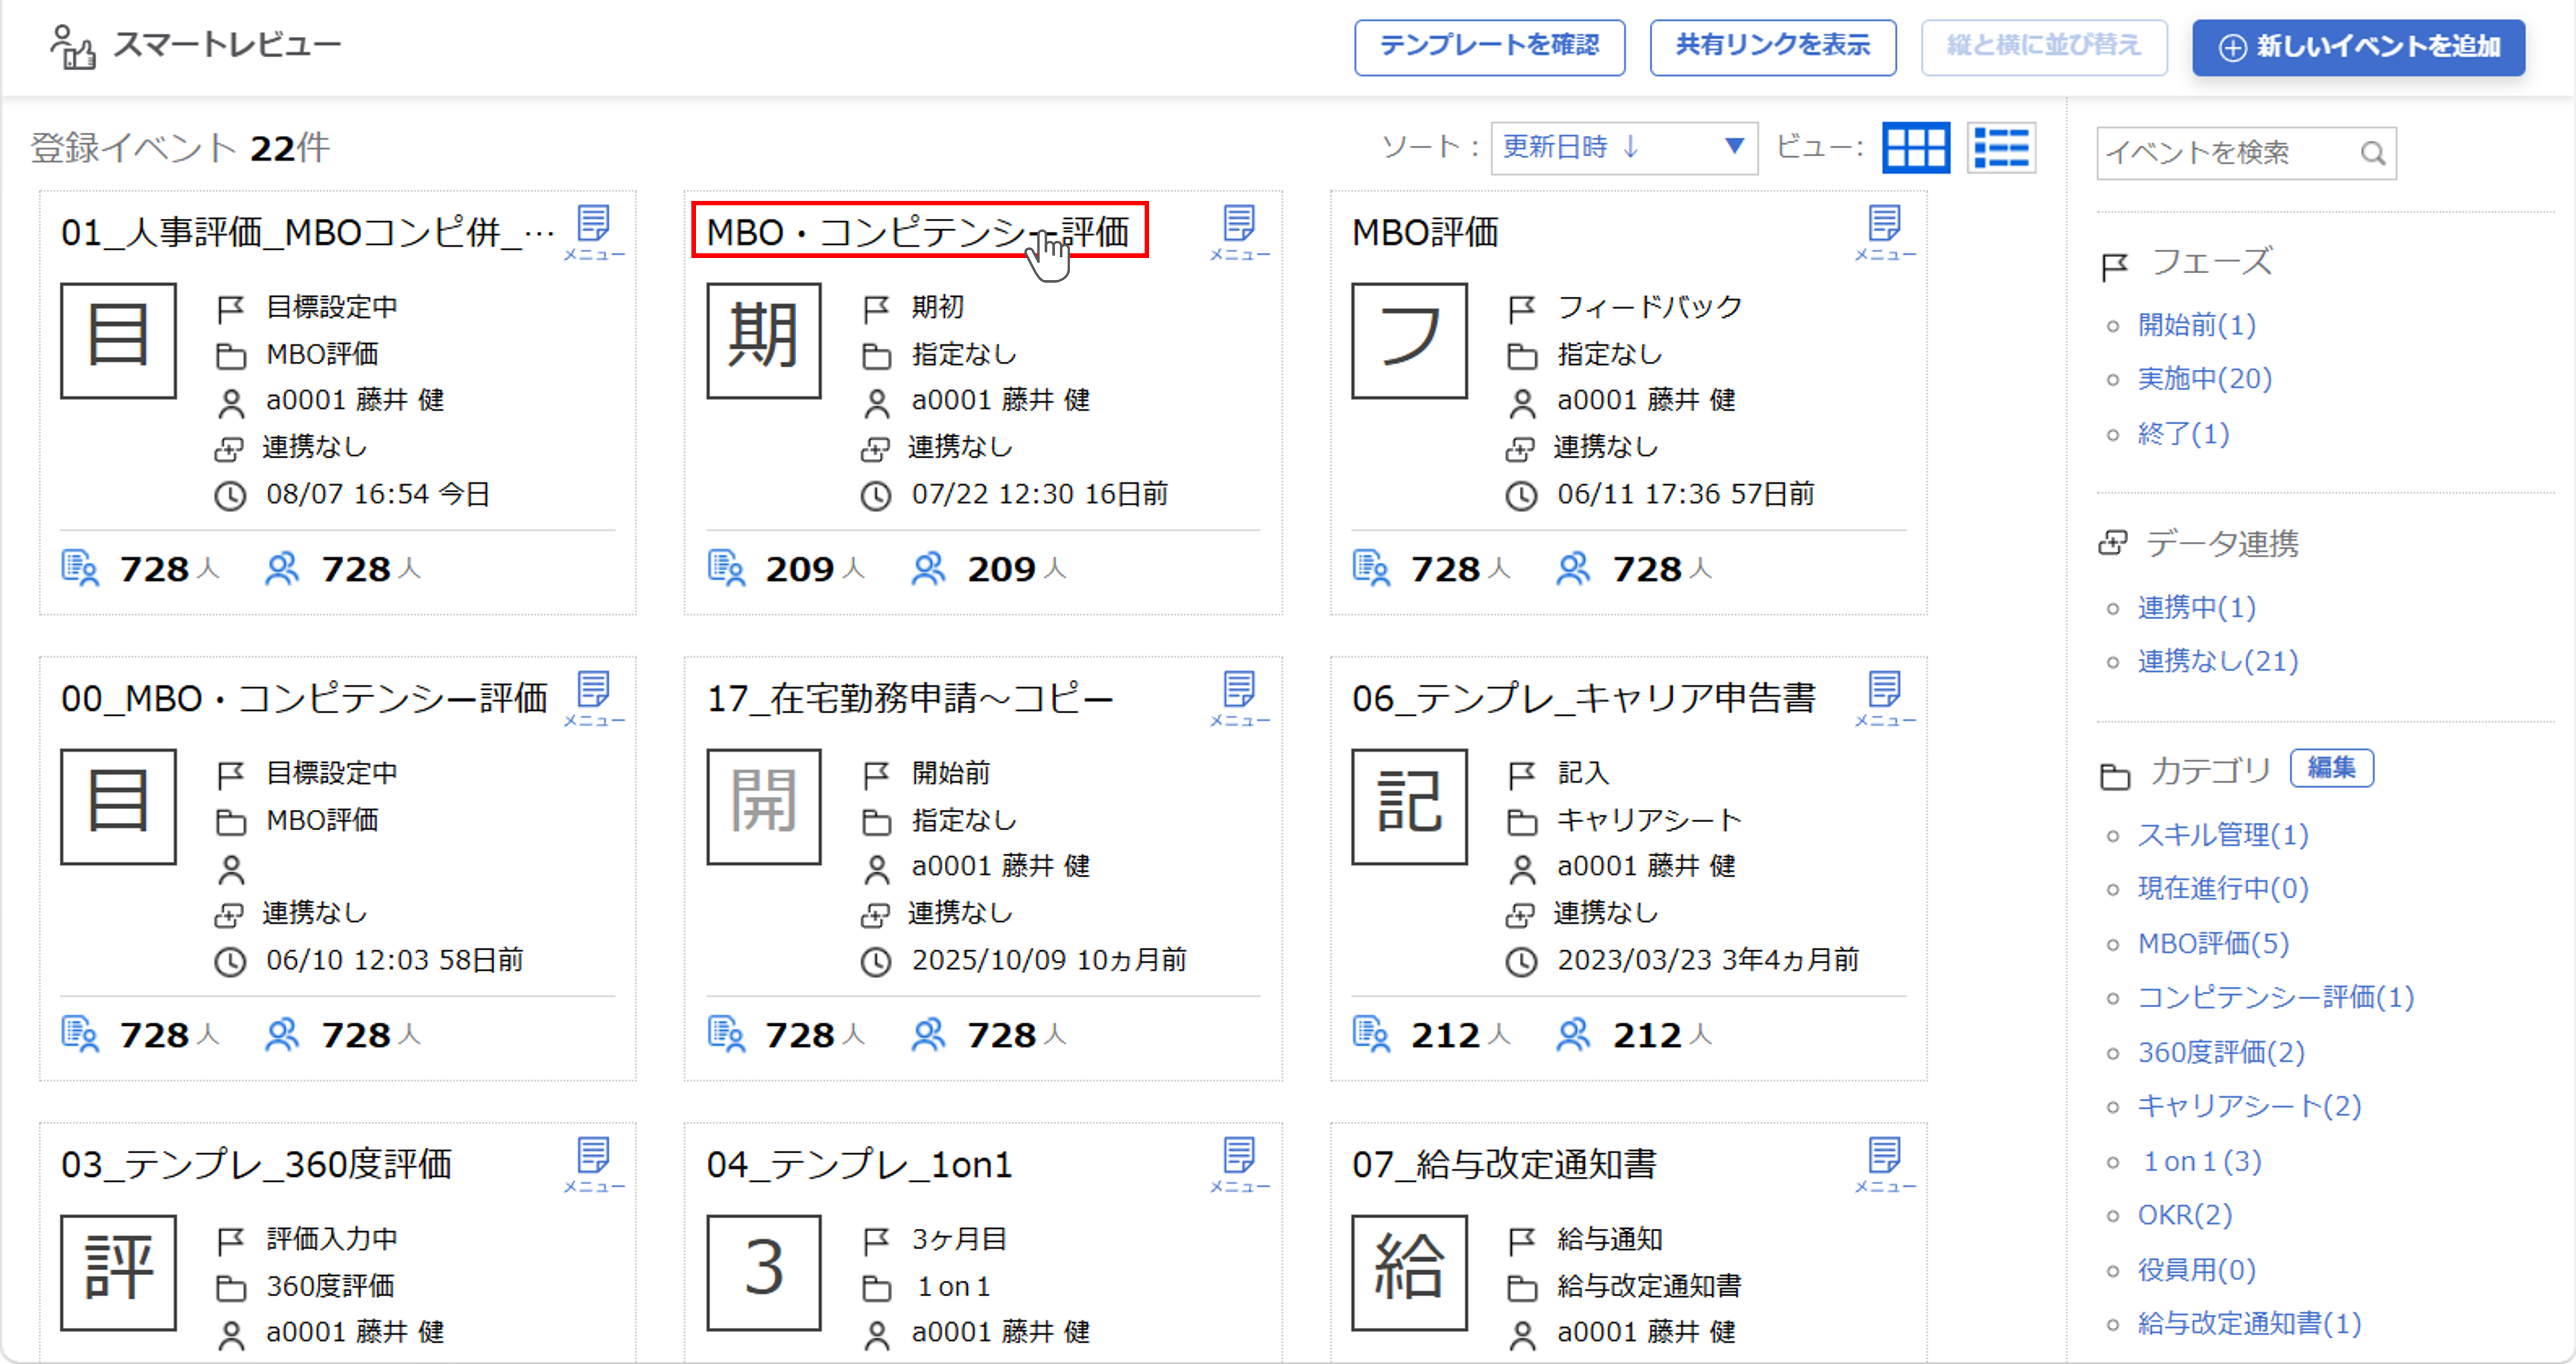This screenshot has width=2576, height=1364.
Task: Open menu icon on 03_テンプレ_360度評価 card
Action: tap(594, 1164)
